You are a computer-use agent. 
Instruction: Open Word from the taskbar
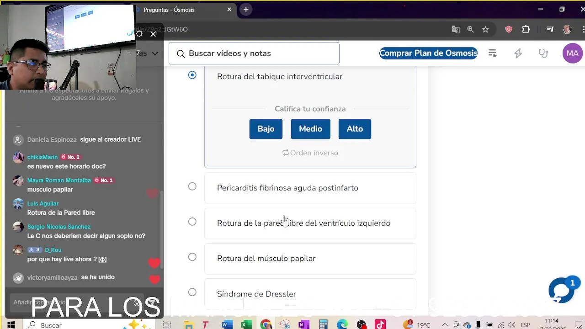pyautogui.click(x=227, y=325)
